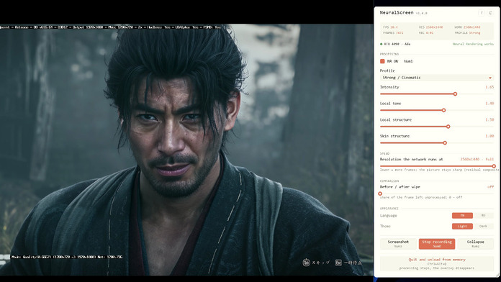Click the RTX 4090 · Ada GPU label
Image resolution: width=501 pixels, height=282 pixels.
point(397,44)
